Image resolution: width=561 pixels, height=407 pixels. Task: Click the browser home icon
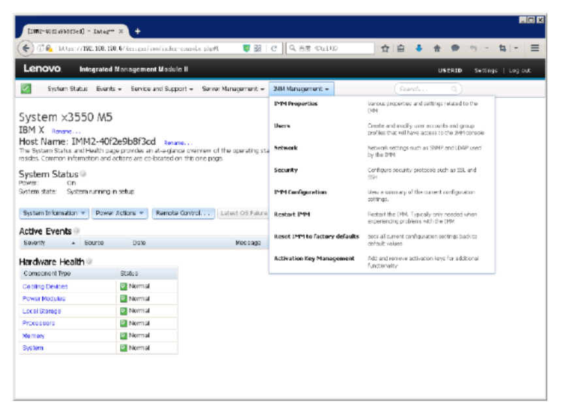[437, 48]
